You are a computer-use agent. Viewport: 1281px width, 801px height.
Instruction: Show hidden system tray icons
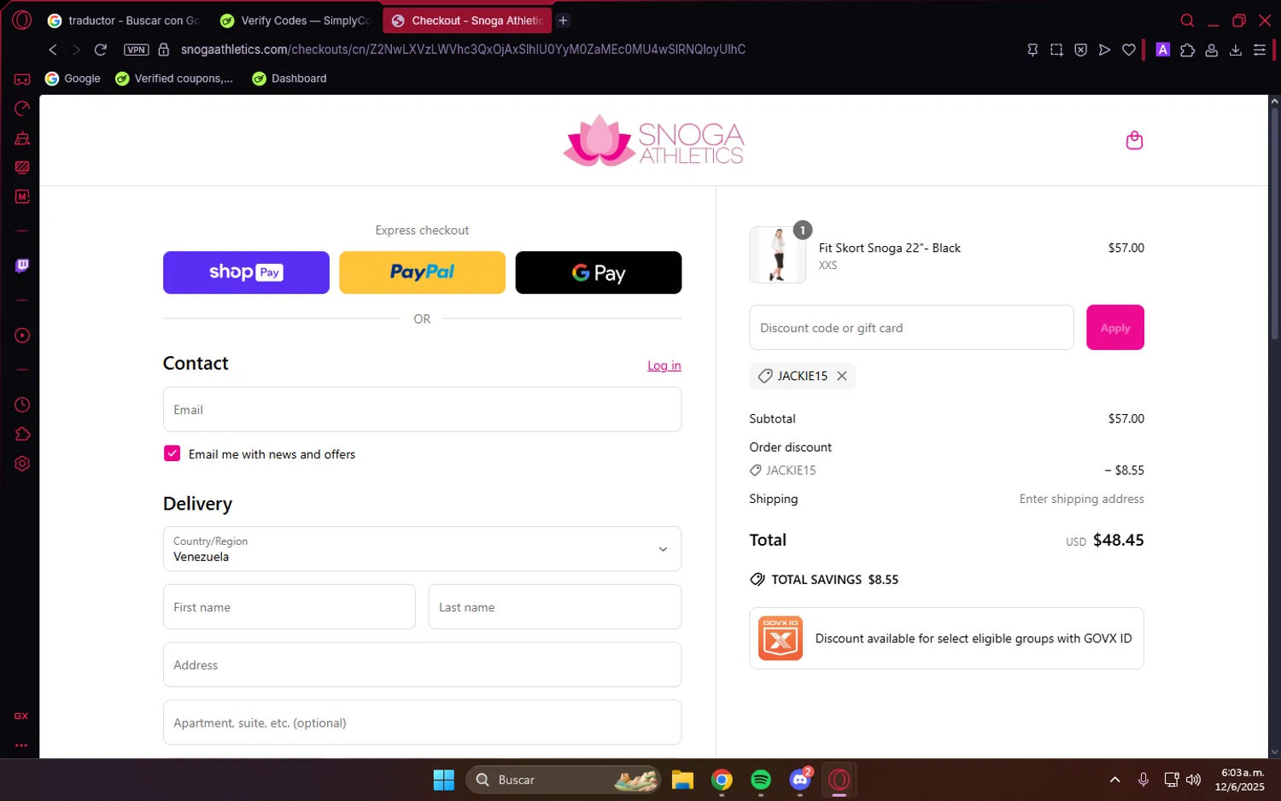pyautogui.click(x=1114, y=780)
